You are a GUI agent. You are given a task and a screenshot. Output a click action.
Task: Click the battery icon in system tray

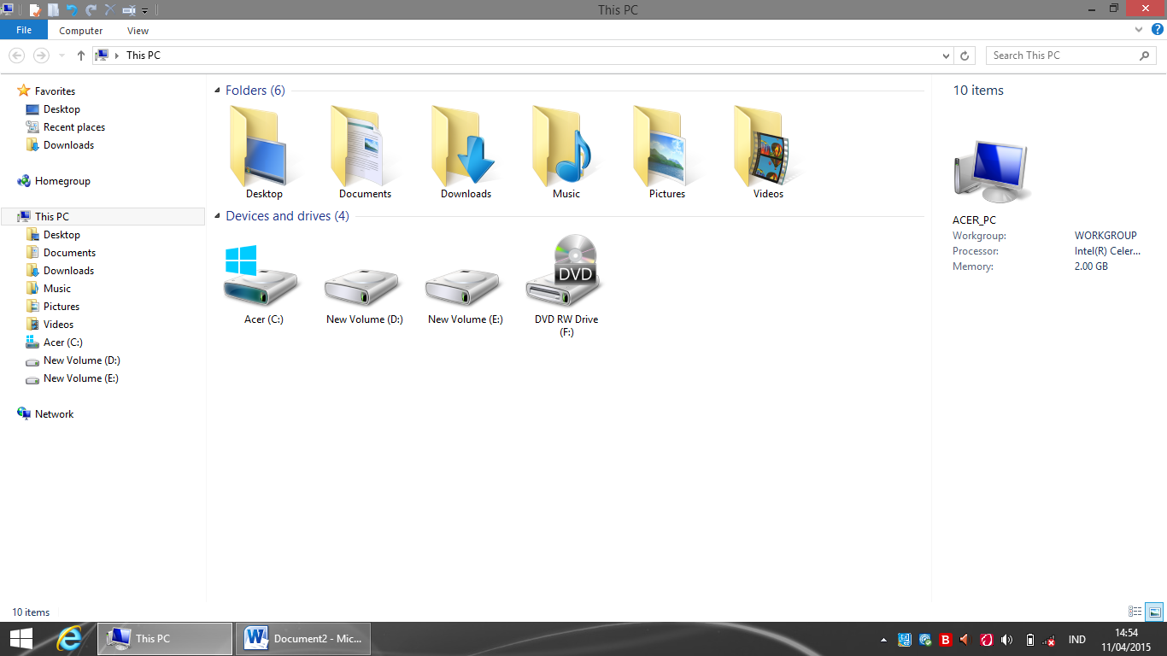(x=1030, y=639)
